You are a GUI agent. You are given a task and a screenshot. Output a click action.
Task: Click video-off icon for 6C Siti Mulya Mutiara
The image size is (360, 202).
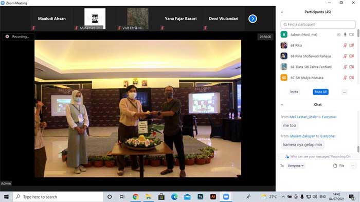click(351, 78)
